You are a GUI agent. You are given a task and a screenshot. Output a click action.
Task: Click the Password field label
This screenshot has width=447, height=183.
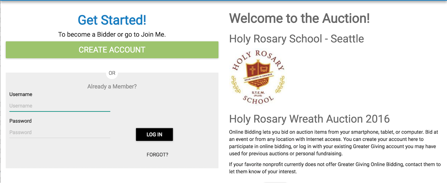20,121
